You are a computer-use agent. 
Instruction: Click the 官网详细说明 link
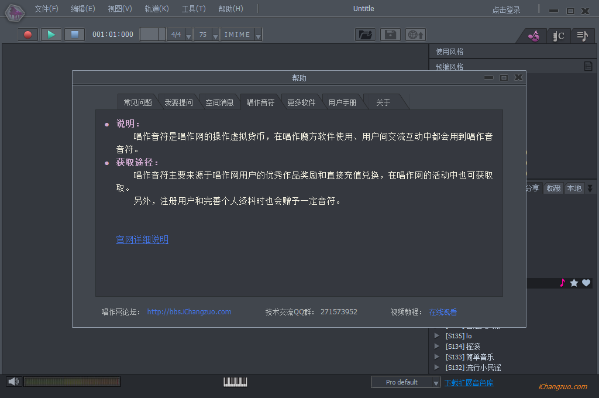click(x=142, y=240)
